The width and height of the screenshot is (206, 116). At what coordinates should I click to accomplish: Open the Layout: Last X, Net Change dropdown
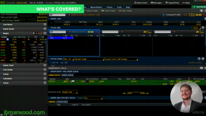coord(121,59)
